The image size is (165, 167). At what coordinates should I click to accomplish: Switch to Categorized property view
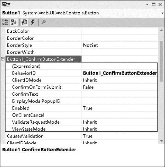coord(5,22)
